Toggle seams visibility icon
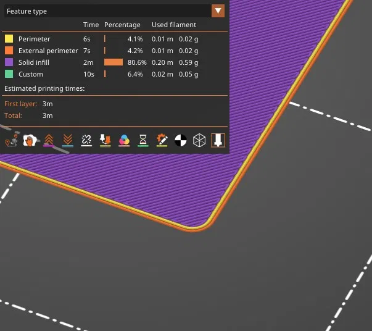This screenshot has height=331, width=372. click(86, 140)
